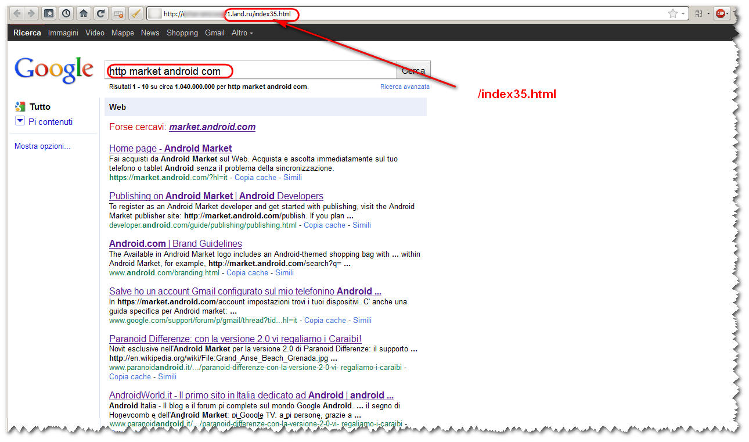This screenshot has width=749, height=442.
Task: Open Mappe in the Google bar
Action: (123, 33)
